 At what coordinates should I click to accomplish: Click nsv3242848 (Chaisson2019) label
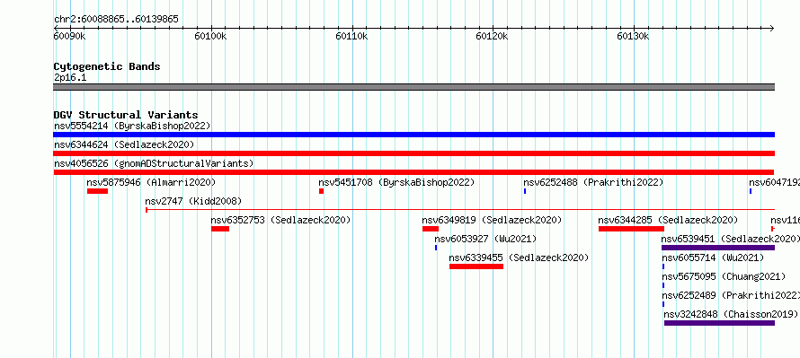tap(731, 314)
